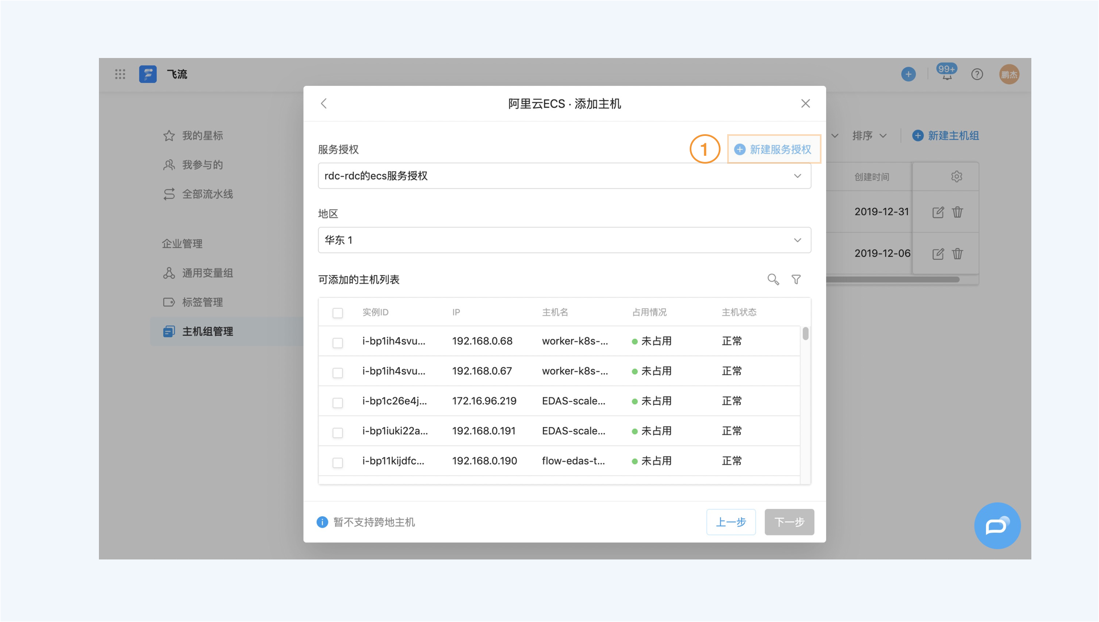Open 全部流水线 in sidebar
This screenshot has height=622, width=1099.
pyautogui.click(x=208, y=194)
